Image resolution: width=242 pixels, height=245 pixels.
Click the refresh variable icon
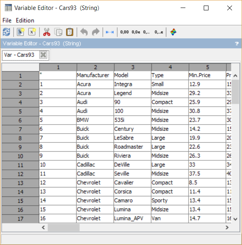point(6,32)
